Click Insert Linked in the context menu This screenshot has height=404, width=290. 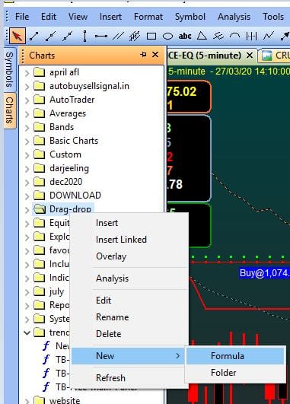121,240
